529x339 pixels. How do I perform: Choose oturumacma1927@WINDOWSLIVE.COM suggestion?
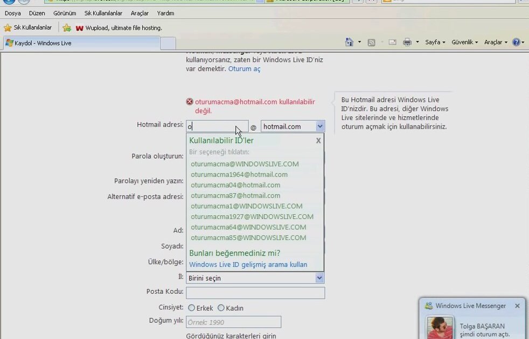[x=252, y=217]
